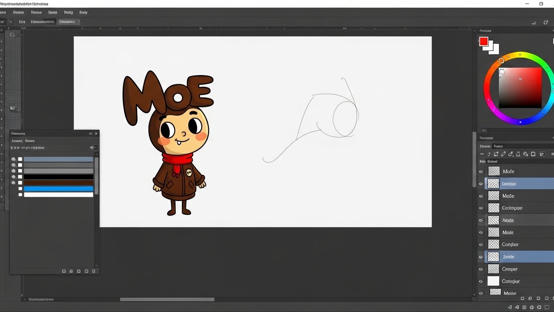Open the Rotwe menu in menu bar
The image size is (554, 312).
pyautogui.click(x=37, y=12)
